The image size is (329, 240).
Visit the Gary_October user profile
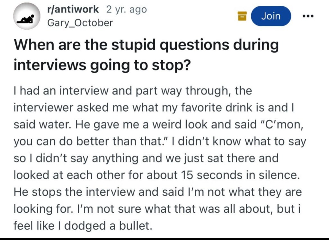(x=80, y=23)
